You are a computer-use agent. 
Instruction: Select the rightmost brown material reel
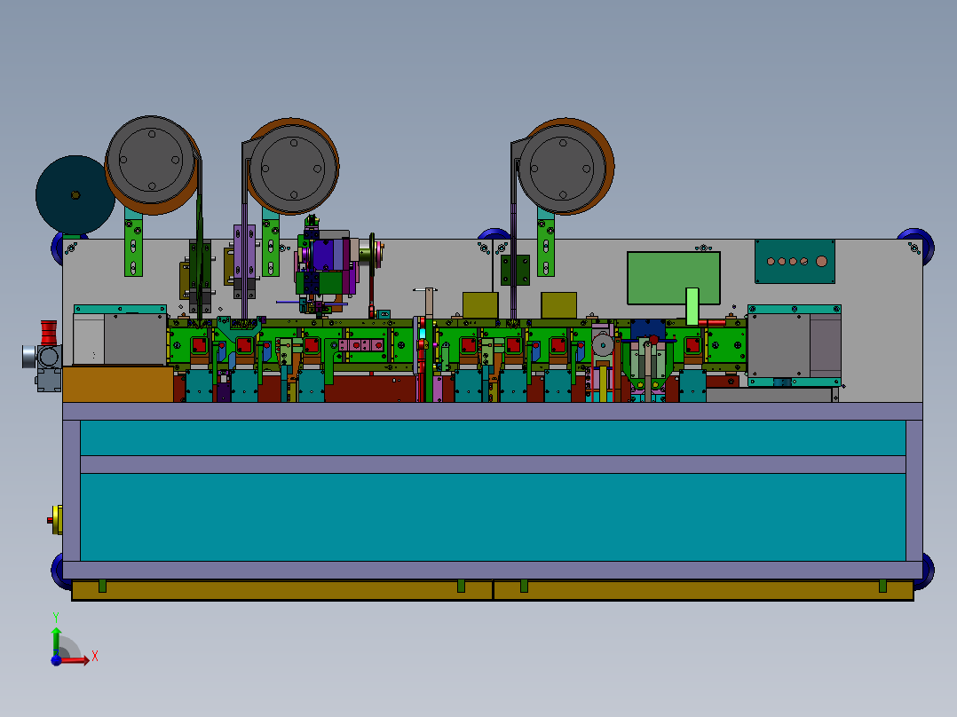coord(565,166)
